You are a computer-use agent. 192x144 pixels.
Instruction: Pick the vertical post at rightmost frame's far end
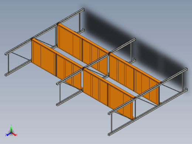coord(183,81)
